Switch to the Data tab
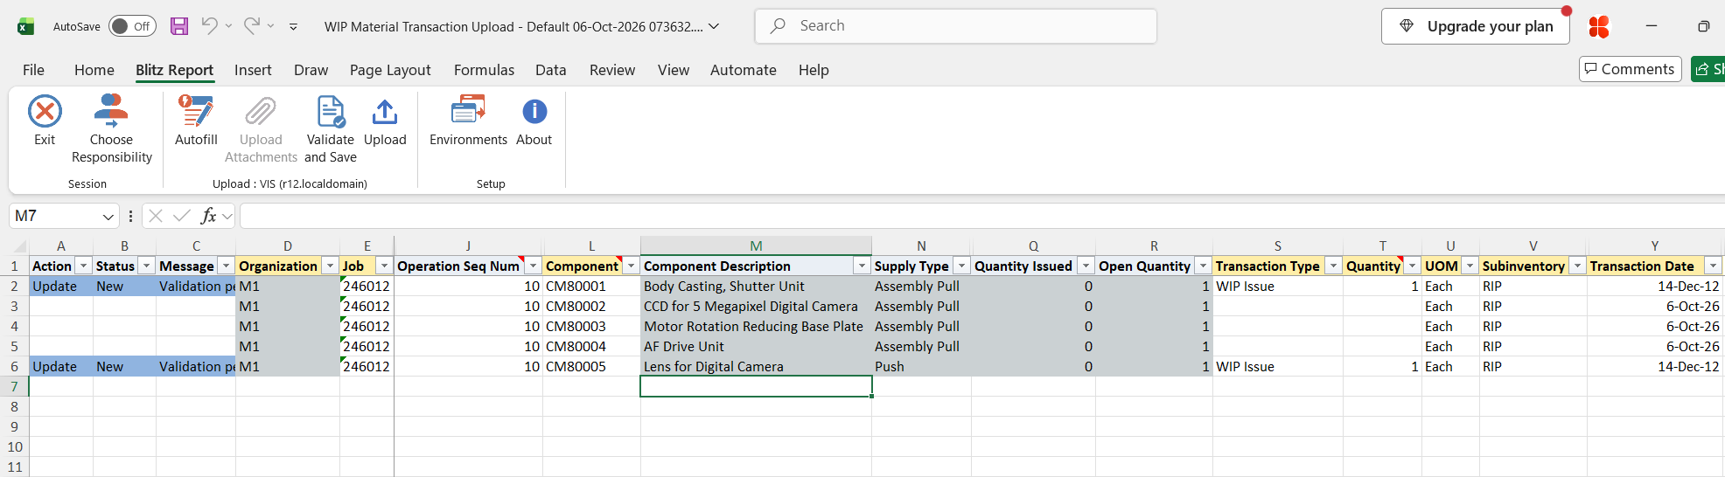1725x477 pixels. pos(551,70)
